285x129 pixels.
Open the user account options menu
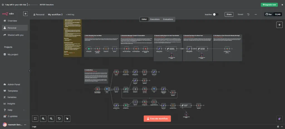(25, 125)
